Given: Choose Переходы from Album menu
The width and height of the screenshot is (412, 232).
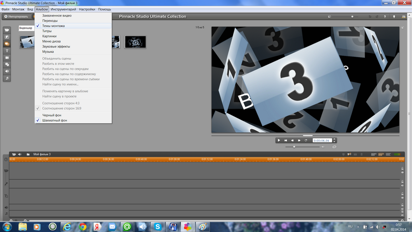Looking at the screenshot, I should point(73,21).
